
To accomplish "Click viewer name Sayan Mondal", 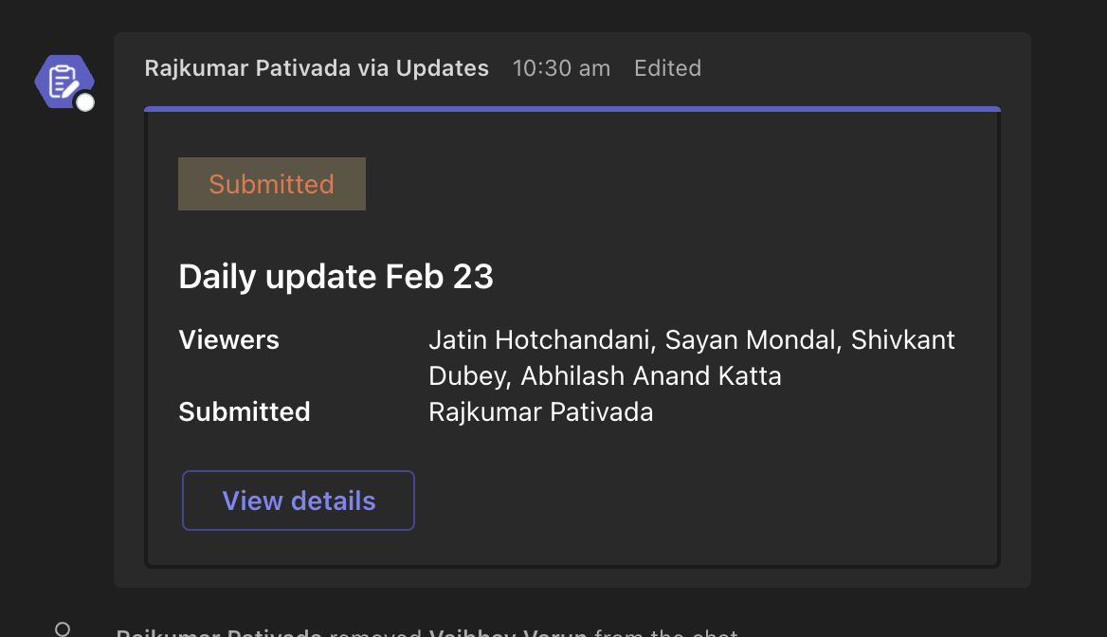I will 752,340.
